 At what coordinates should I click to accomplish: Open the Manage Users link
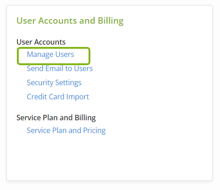tap(50, 55)
